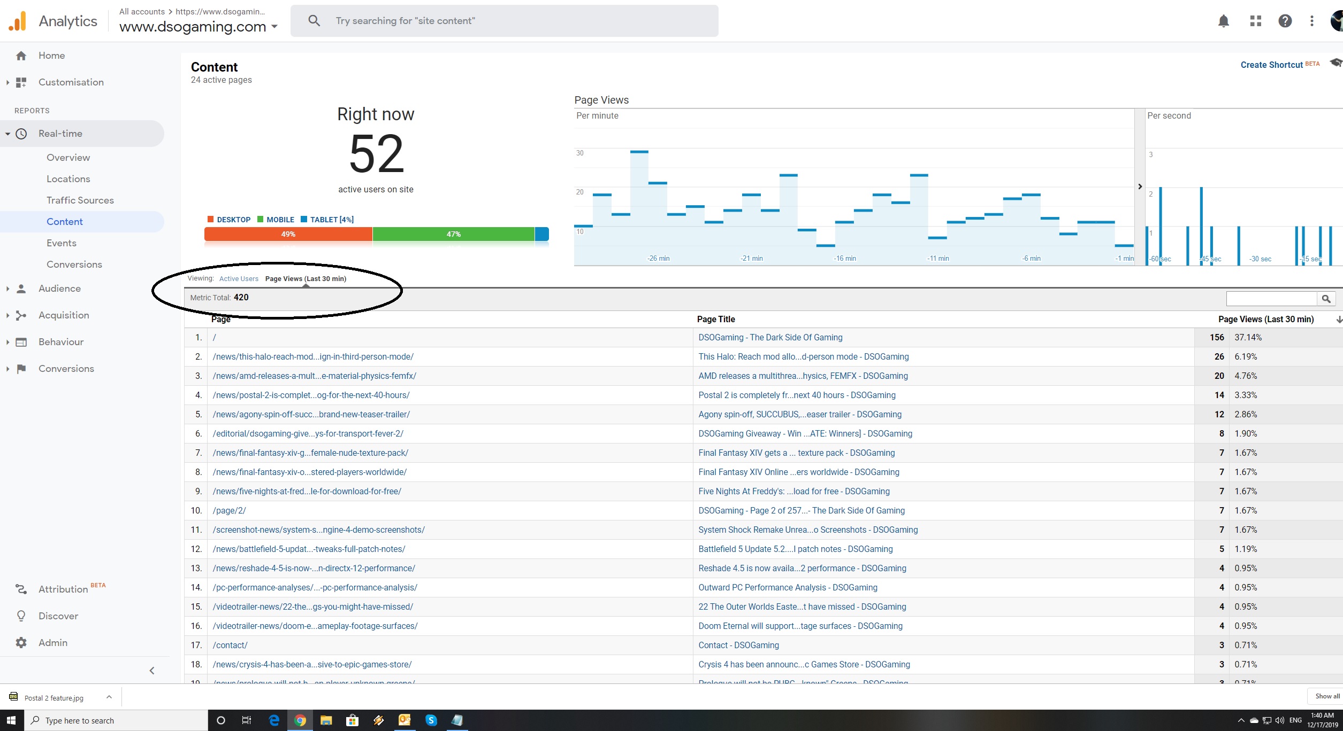Click the graduation cap icon near Create Shortcut
This screenshot has height=731, width=1343.
click(1336, 63)
